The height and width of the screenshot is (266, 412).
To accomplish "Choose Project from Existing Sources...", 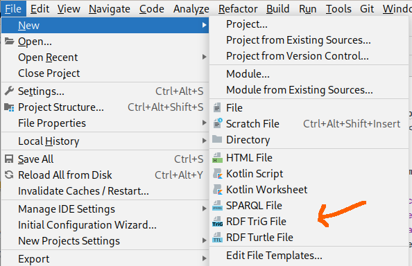I will point(309,40).
